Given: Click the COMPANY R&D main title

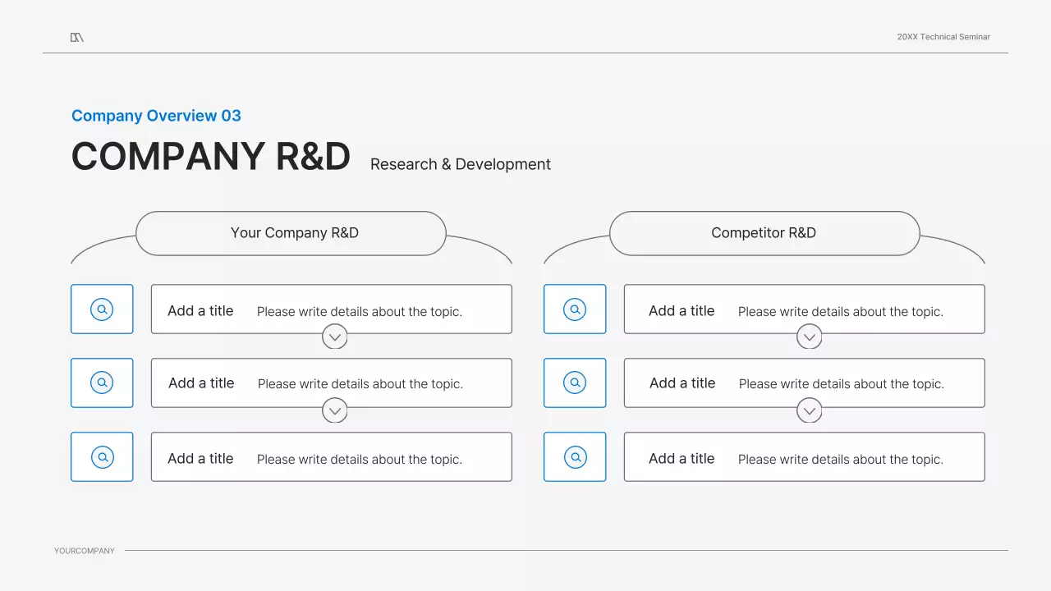Looking at the screenshot, I should [211, 156].
